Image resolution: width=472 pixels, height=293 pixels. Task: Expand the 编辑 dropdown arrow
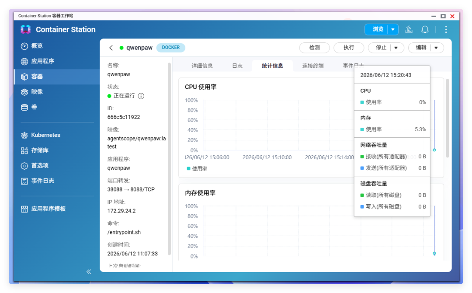coord(436,48)
